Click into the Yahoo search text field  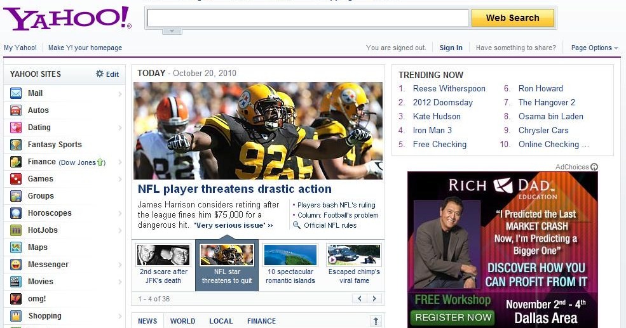(x=308, y=18)
